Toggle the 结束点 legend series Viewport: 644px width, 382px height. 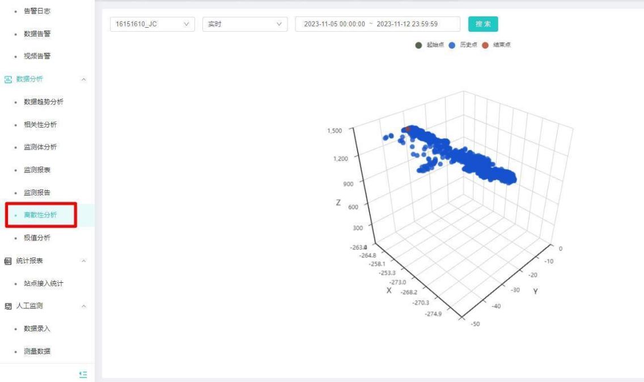click(x=494, y=45)
